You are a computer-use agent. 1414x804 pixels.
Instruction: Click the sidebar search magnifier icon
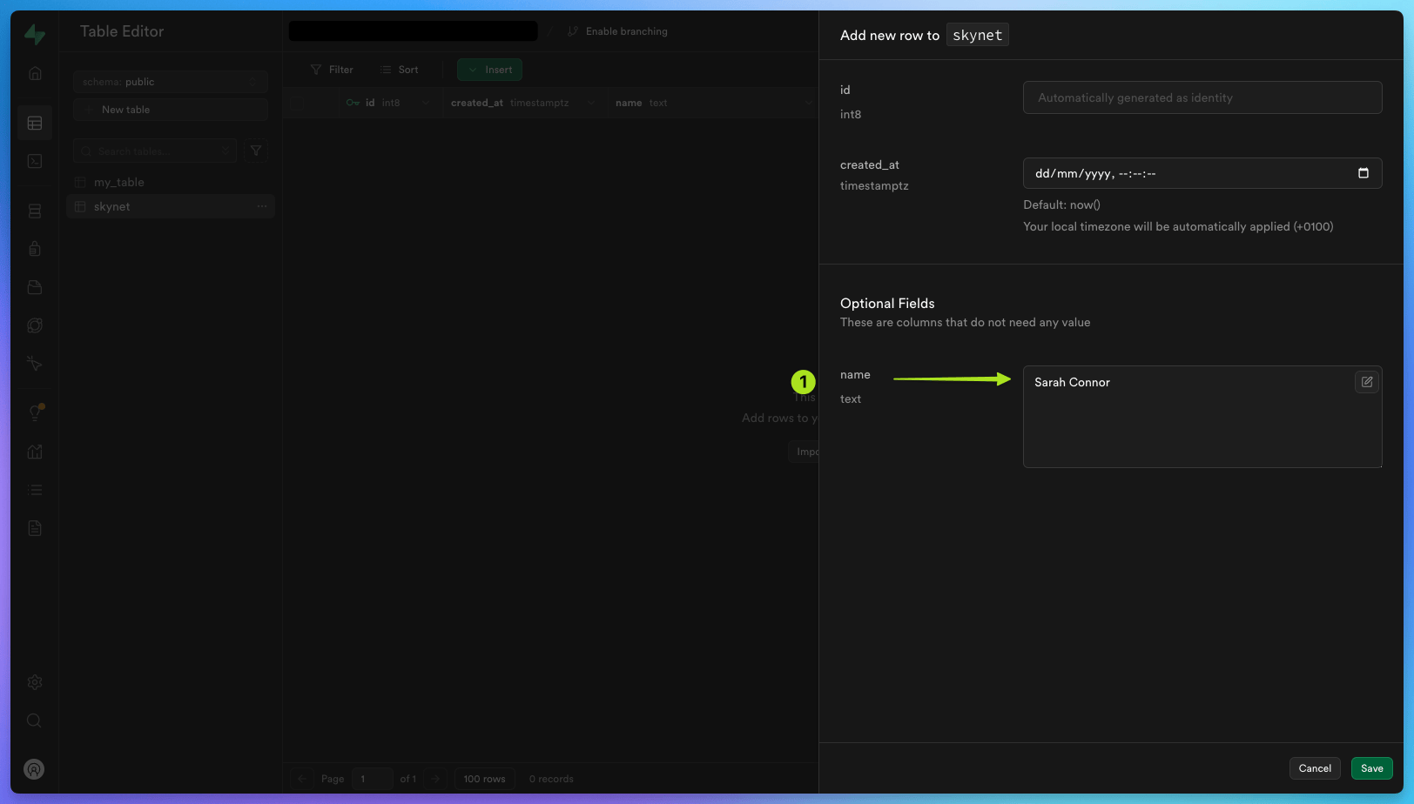coord(35,720)
